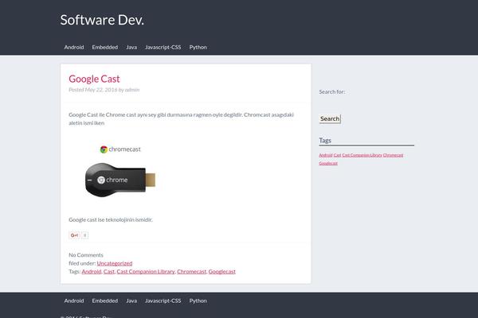Screen dimensions: 478x318
Task: Click the 'Search for:' label
Action: pyautogui.click(x=332, y=91)
